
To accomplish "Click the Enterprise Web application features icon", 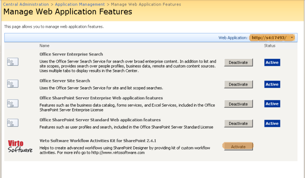I will (13, 103).
